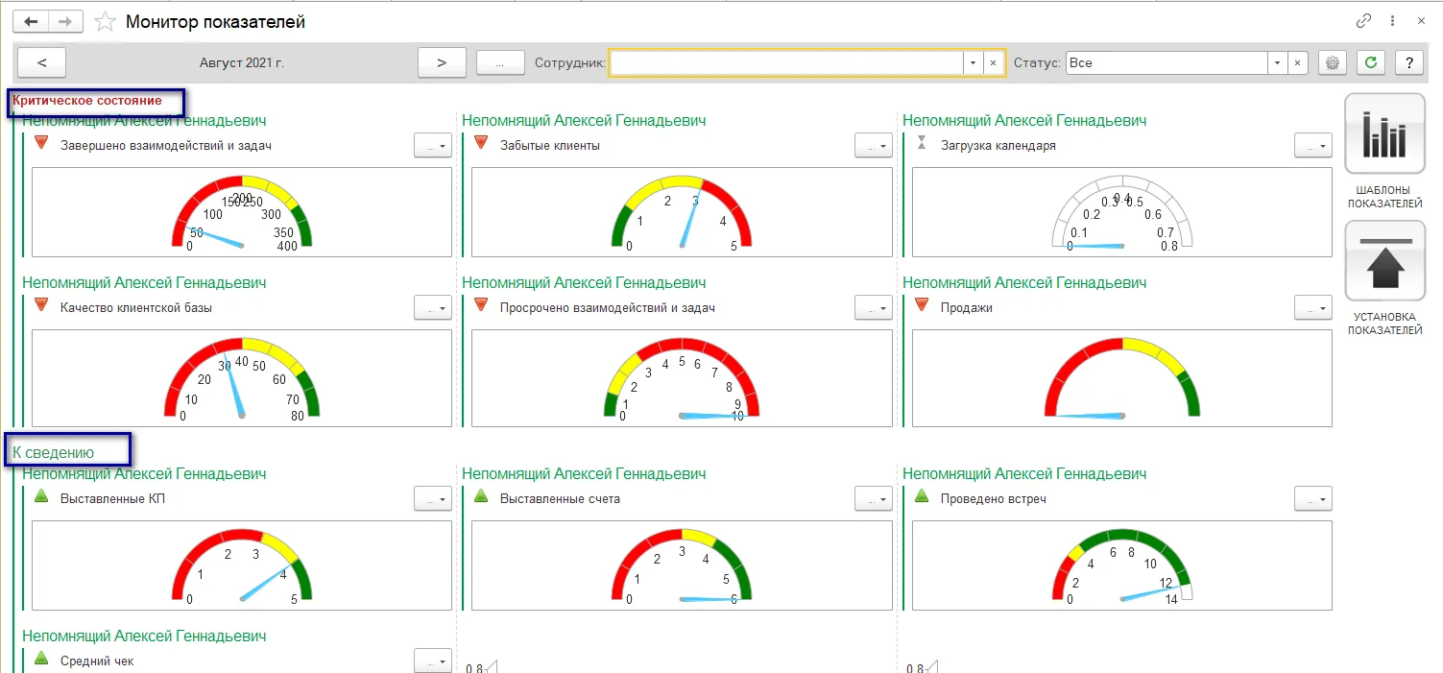Copy link with the chain icon

coord(1363,21)
